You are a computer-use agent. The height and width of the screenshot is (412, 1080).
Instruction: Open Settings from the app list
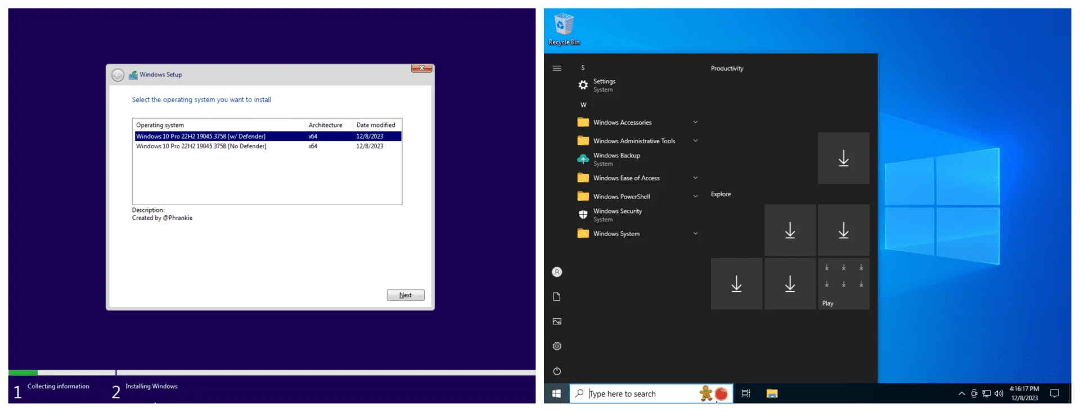coord(638,85)
